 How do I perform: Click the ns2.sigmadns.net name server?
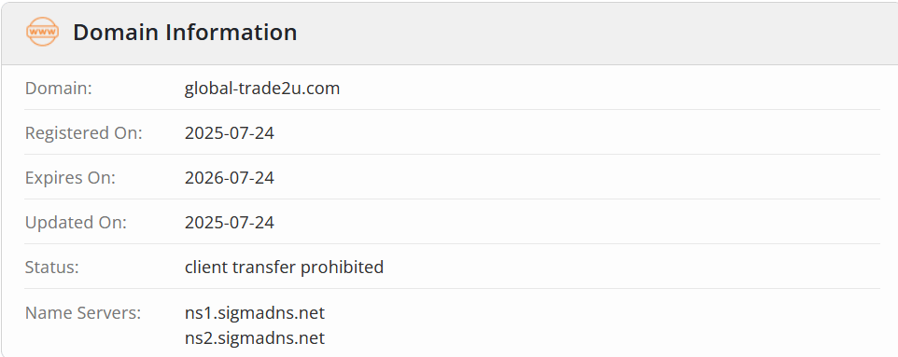click(x=254, y=337)
